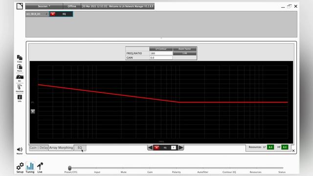Click the Zoom Factor value 1.00
This screenshot has height=176, width=313.
(185, 53)
